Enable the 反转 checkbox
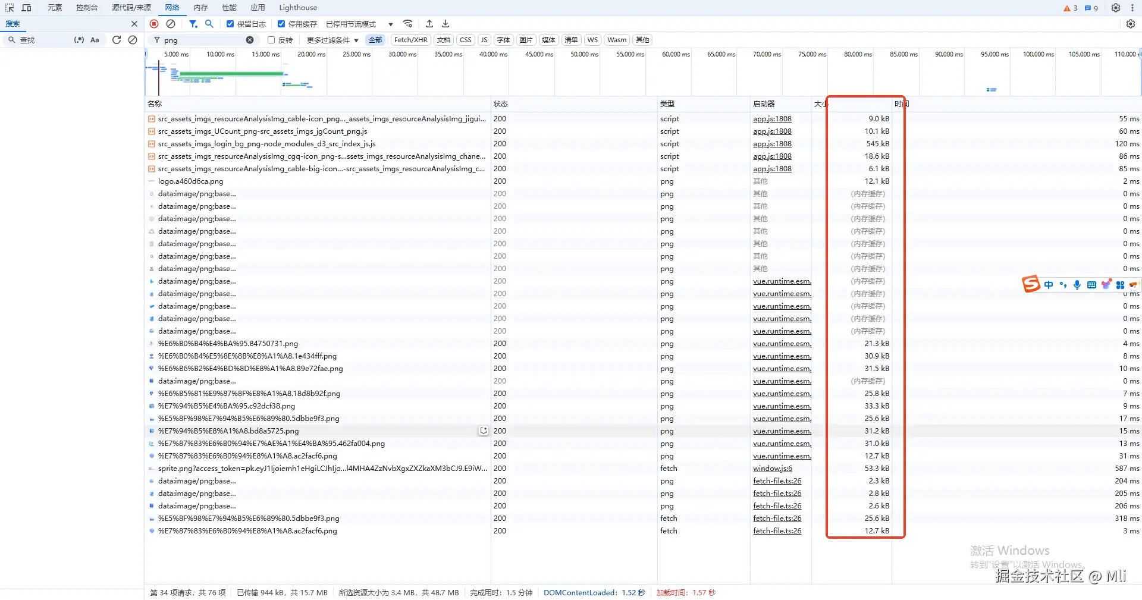This screenshot has width=1142, height=600. (271, 40)
